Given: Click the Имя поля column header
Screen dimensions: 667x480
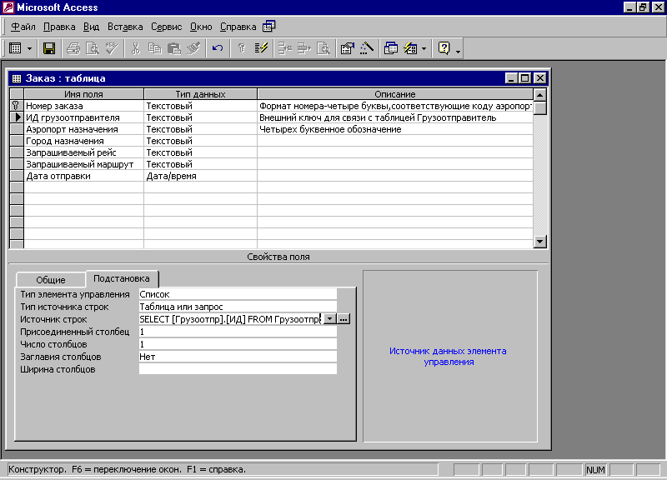Looking at the screenshot, I should 84,94.
